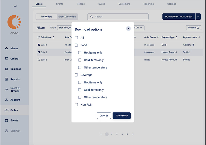Open the Reports chart icon
Image resolution: width=206 pixels, height=145 pixels.
click(7, 79)
